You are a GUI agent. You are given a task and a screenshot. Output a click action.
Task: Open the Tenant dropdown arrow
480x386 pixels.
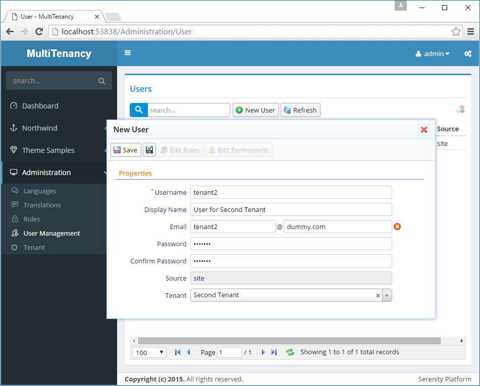(387, 296)
